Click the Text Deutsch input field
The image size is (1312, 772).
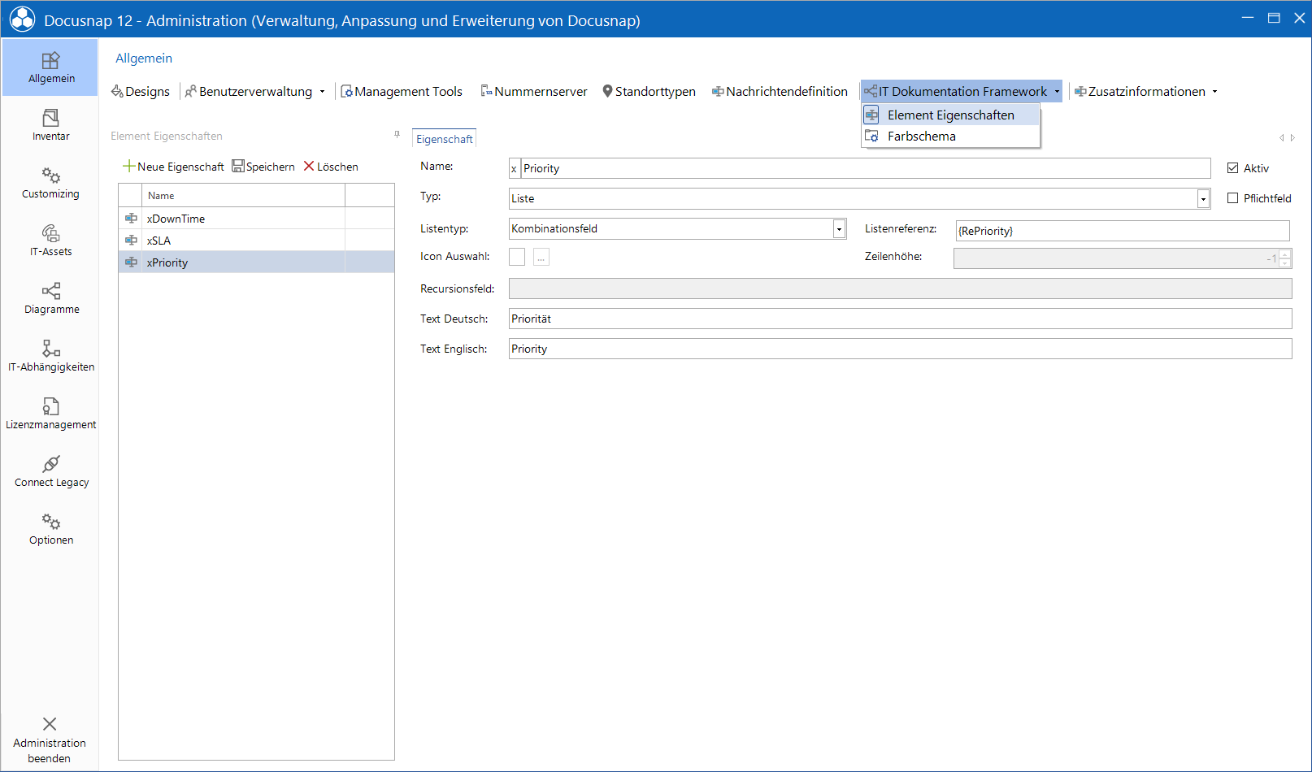point(901,319)
